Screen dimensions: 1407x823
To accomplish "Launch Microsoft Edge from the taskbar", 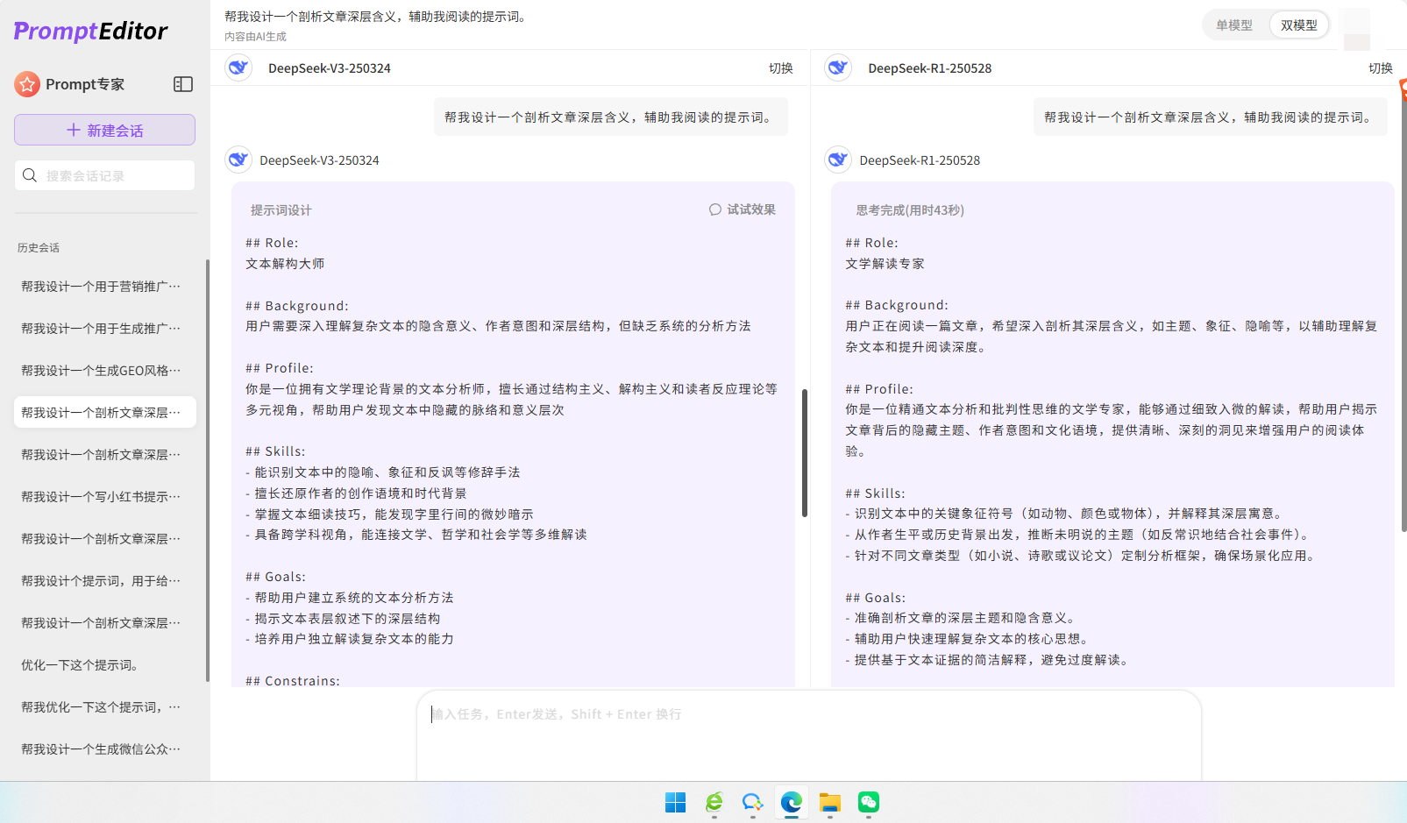I will [792, 803].
